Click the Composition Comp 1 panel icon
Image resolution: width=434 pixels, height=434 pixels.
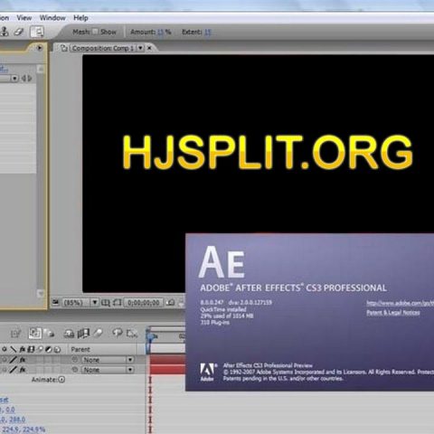[64, 48]
